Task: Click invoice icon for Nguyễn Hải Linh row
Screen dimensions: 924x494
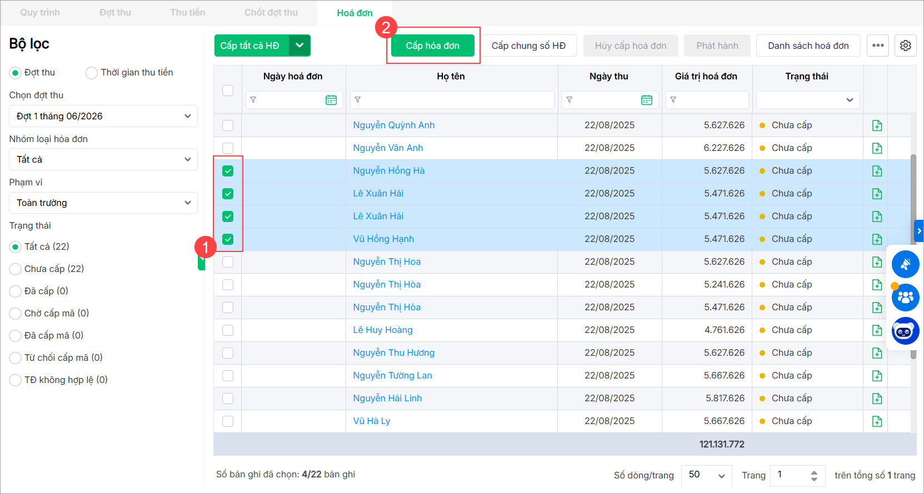Action: pyautogui.click(x=877, y=399)
